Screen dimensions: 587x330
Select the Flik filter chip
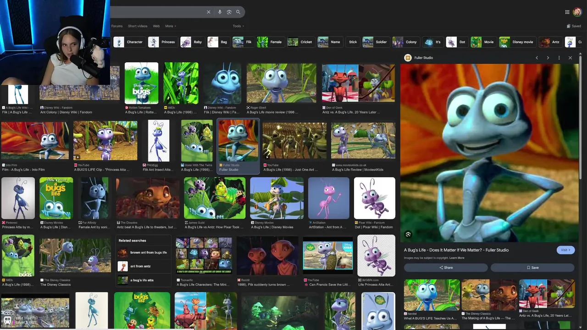pos(243,42)
